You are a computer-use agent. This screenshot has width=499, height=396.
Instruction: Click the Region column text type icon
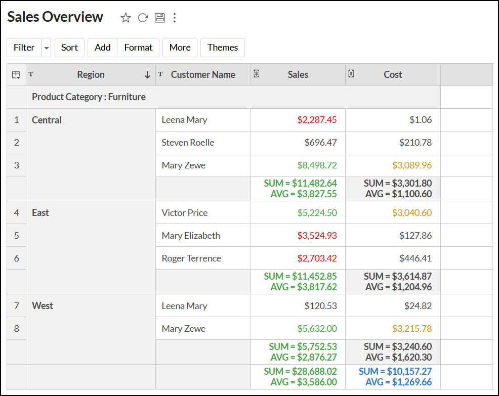[x=31, y=74]
